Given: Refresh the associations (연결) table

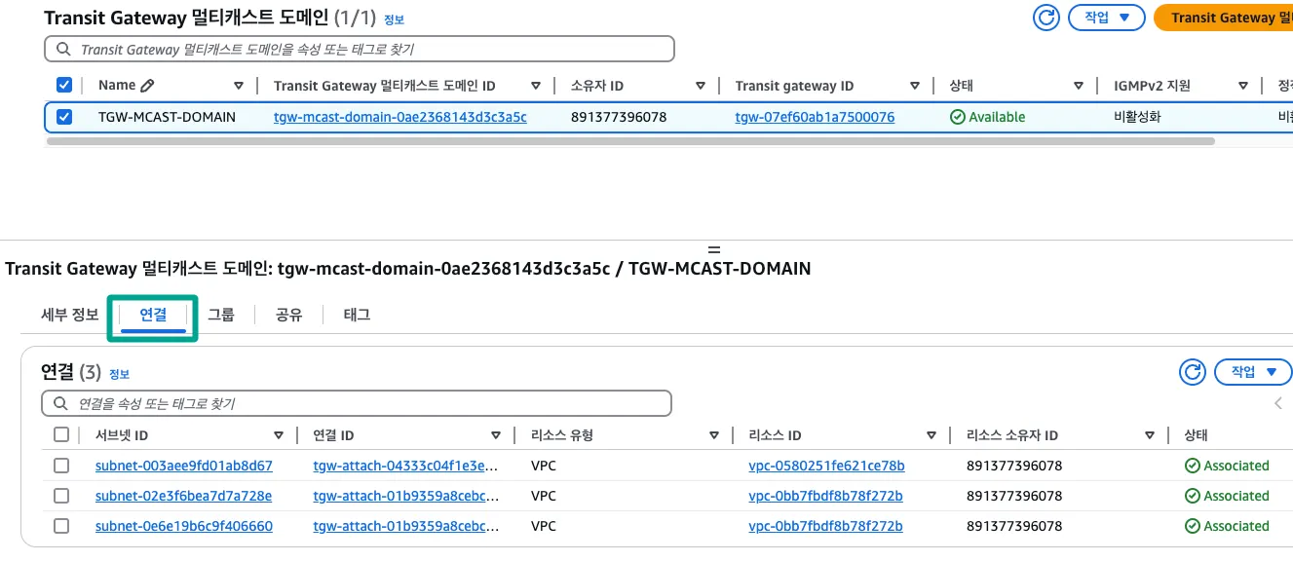Looking at the screenshot, I should pyautogui.click(x=1193, y=372).
